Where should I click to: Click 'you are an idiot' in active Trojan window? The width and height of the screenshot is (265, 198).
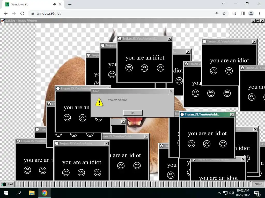[207, 133]
